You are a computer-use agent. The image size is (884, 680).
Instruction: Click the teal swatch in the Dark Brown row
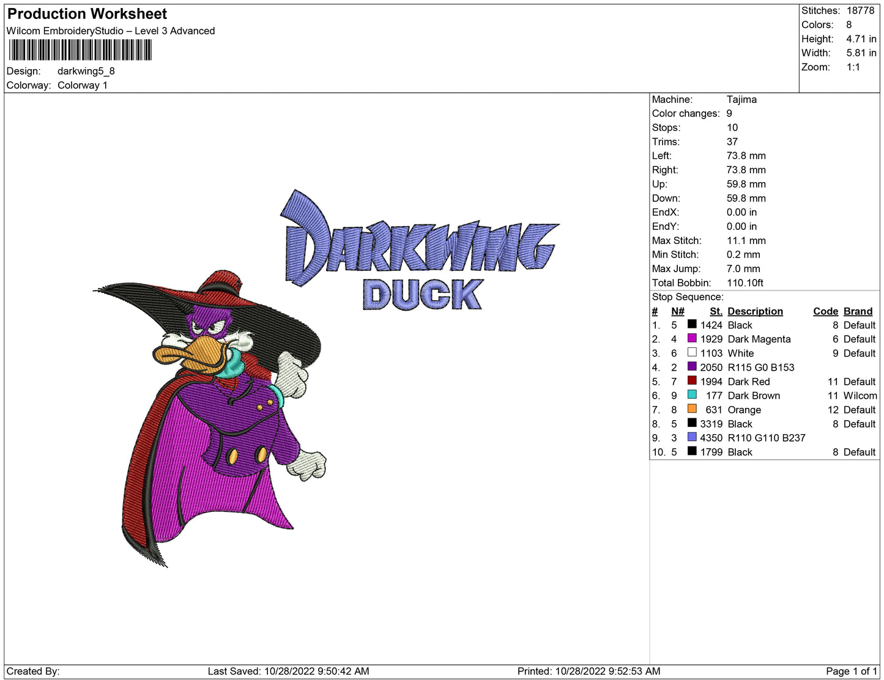click(x=692, y=394)
